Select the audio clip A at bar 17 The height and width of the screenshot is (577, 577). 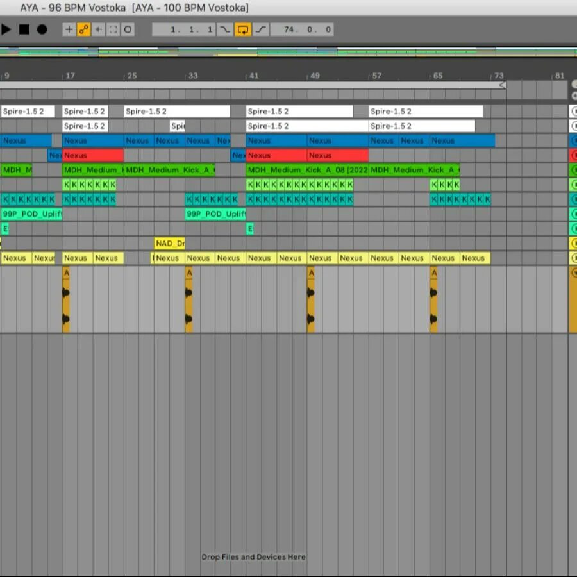coord(66,300)
